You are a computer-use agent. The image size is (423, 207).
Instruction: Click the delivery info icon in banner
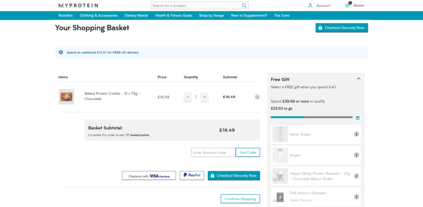61,52
